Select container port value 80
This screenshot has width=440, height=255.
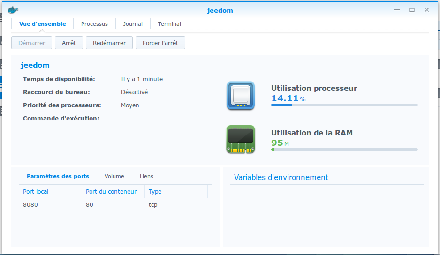pos(90,204)
